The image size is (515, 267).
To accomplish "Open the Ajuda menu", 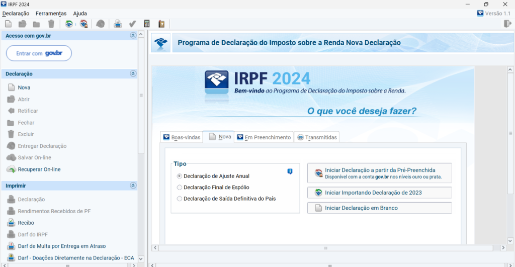I will coord(80,14).
